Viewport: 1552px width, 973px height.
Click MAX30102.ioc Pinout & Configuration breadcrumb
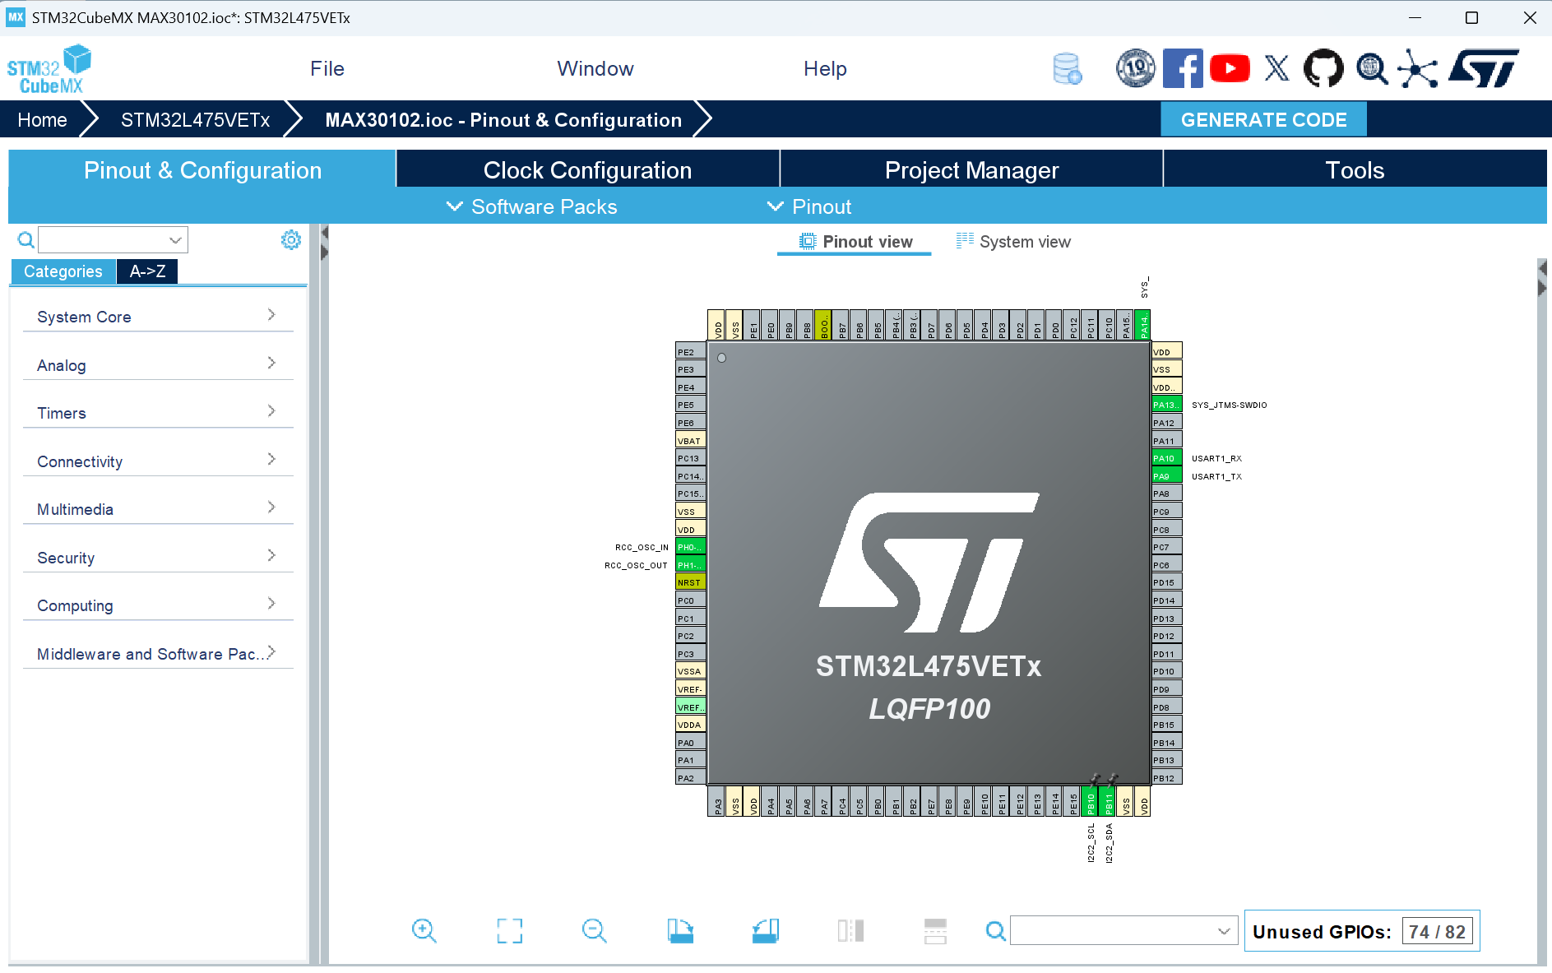pyautogui.click(x=503, y=120)
